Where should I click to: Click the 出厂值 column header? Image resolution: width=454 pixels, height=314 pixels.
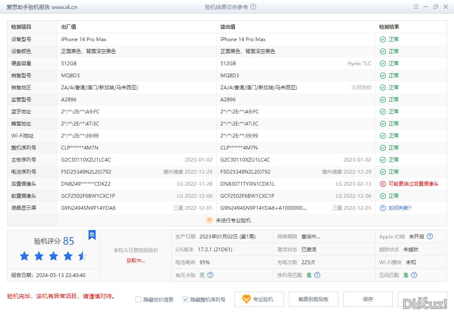[69, 27]
